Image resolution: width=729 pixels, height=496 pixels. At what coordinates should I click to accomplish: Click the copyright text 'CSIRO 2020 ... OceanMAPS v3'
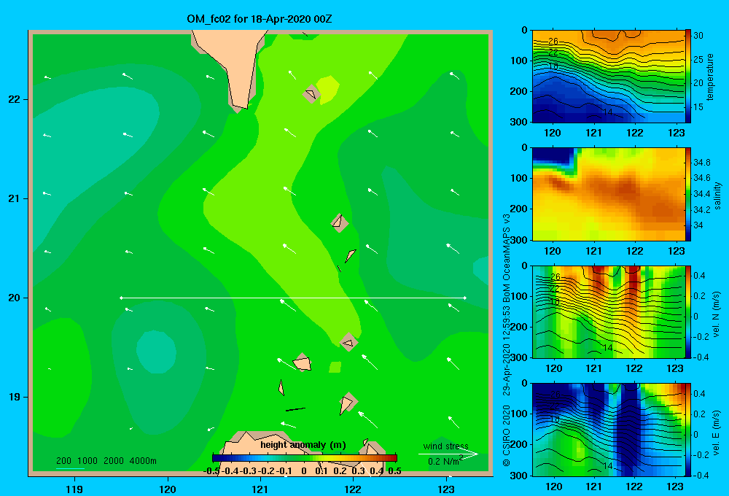pyautogui.click(x=507, y=340)
